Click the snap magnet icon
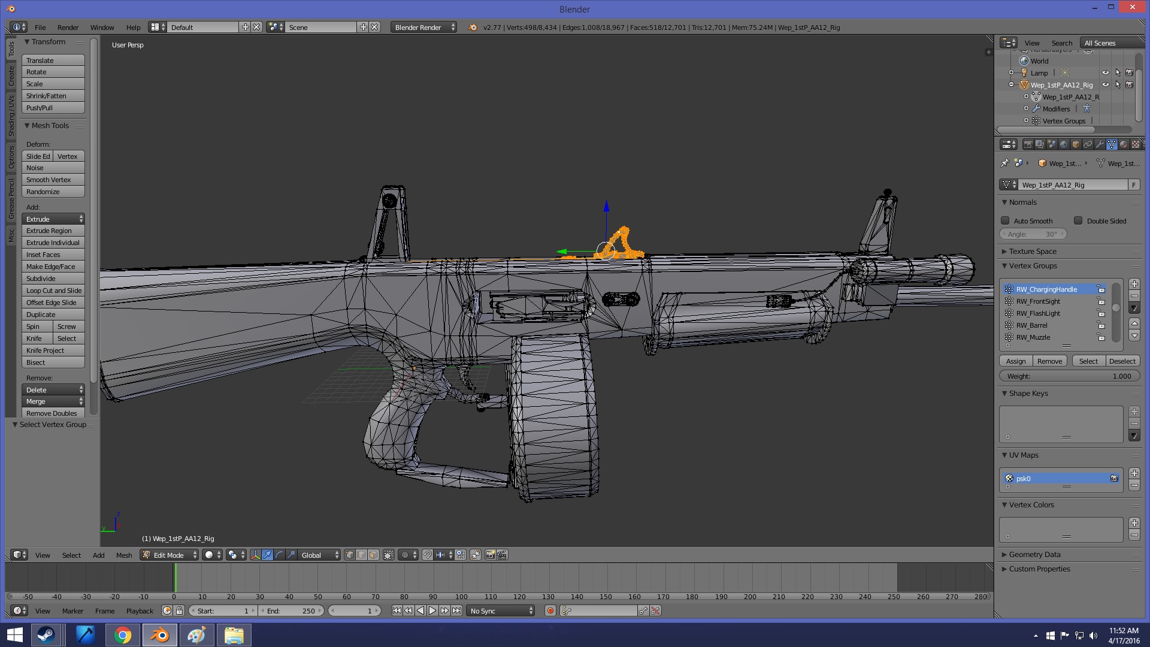 click(427, 555)
